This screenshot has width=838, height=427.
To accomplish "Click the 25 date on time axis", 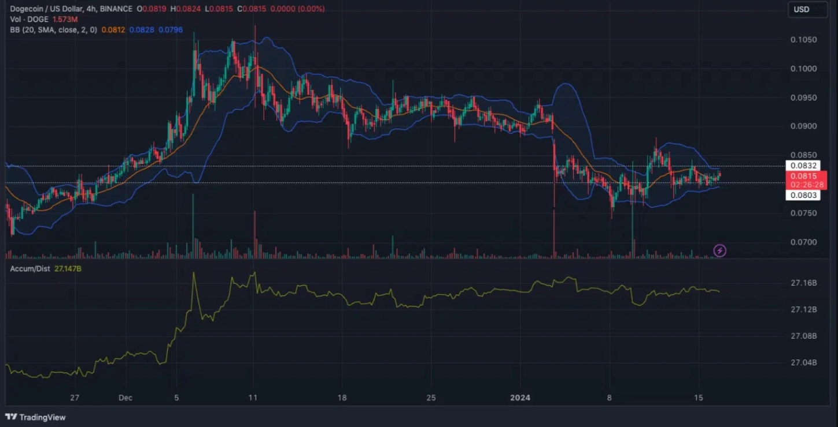I will (x=431, y=398).
